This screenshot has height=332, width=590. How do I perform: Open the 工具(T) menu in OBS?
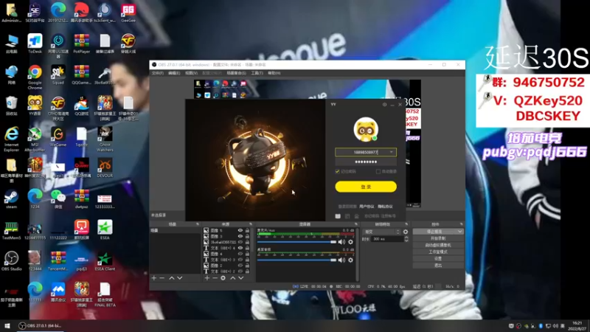tap(257, 73)
